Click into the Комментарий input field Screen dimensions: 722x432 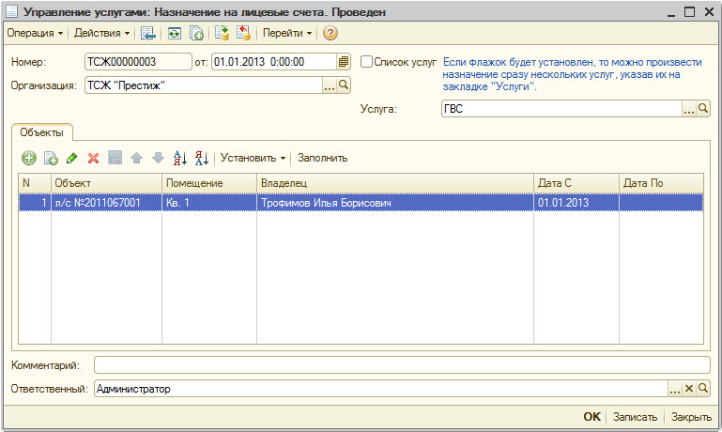(x=402, y=364)
